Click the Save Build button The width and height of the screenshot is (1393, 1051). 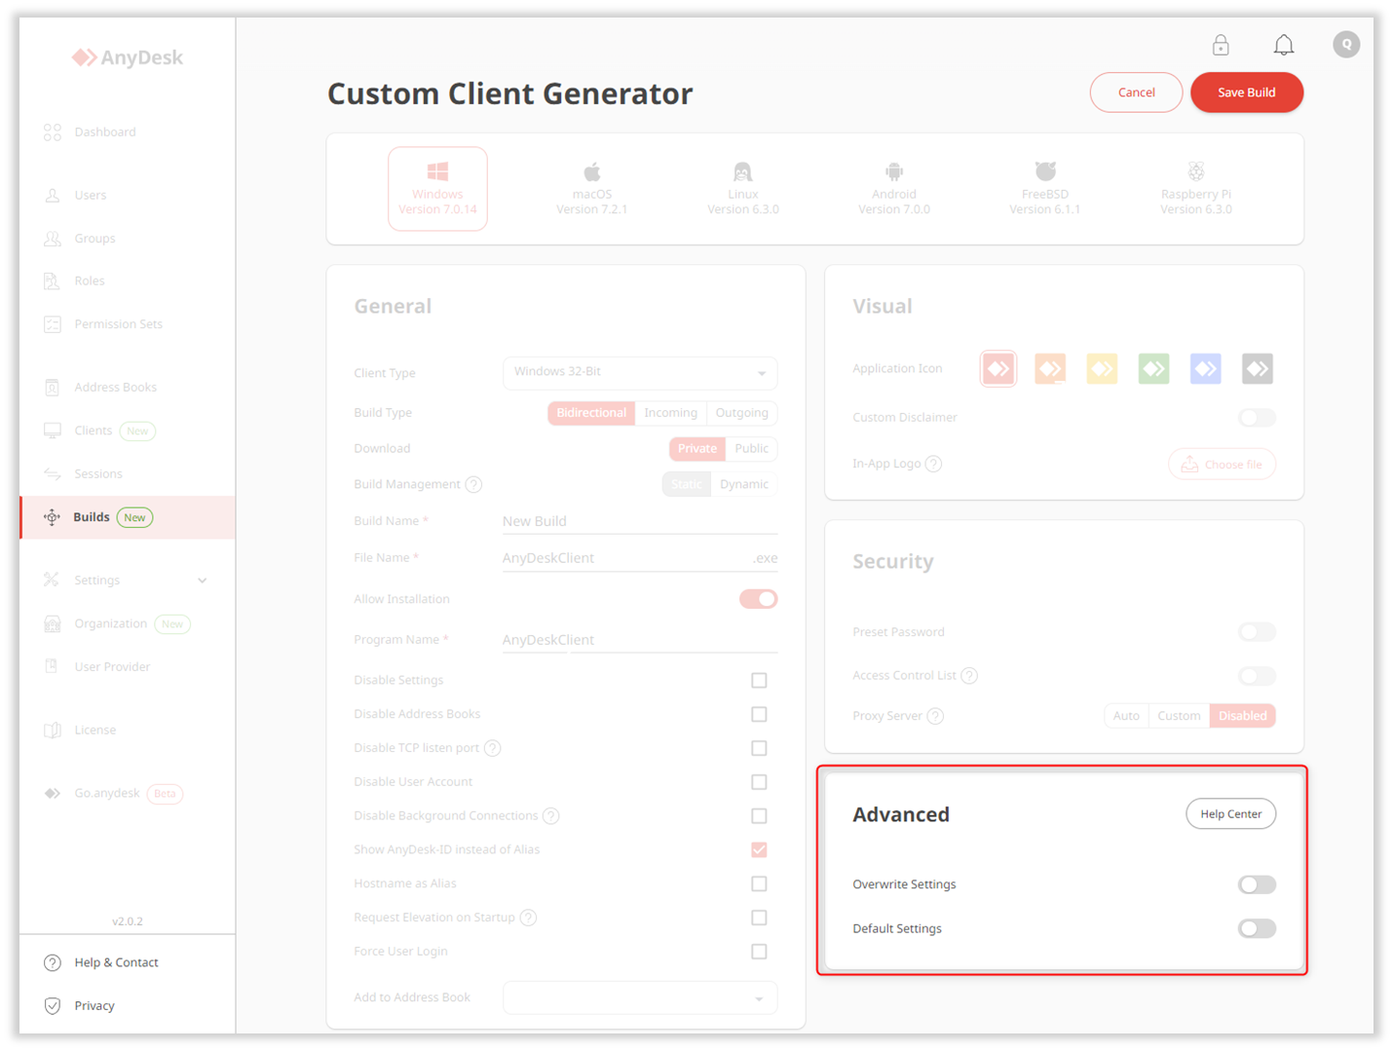(1247, 93)
